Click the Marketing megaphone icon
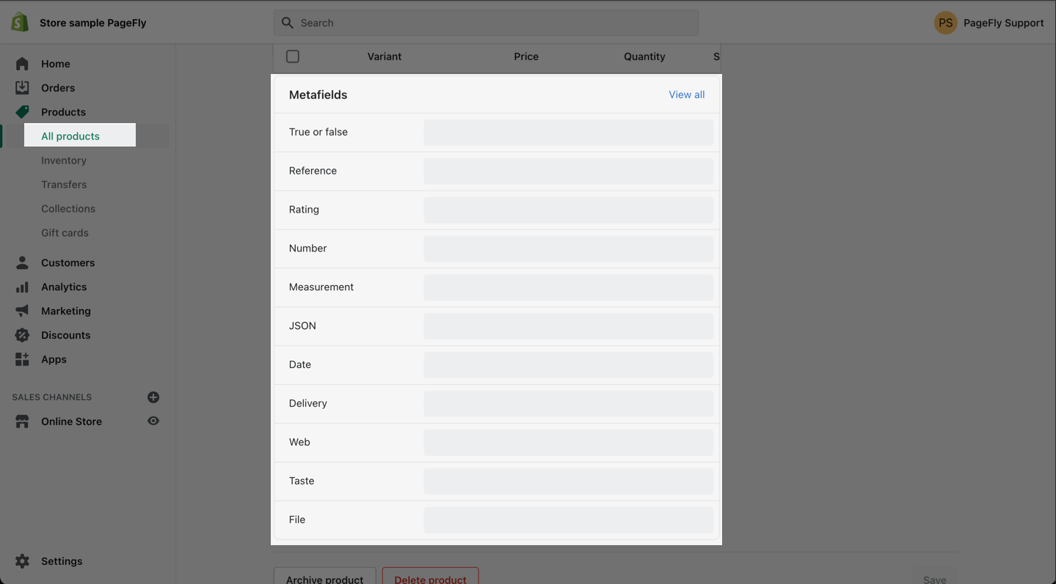This screenshot has width=1056, height=584. [x=22, y=311]
